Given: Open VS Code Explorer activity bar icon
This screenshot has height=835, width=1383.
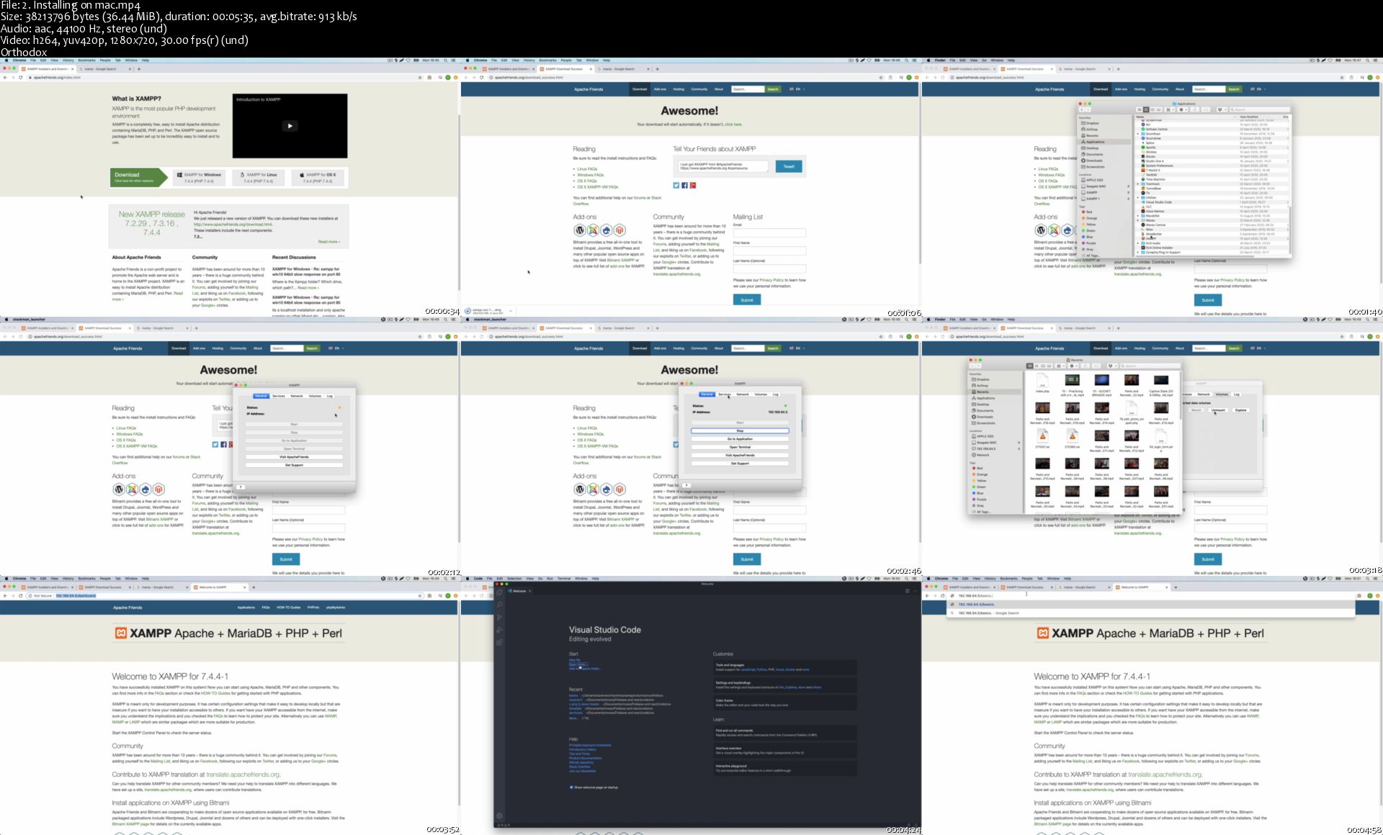Looking at the screenshot, I should pyautogui.click(x=499, y=592).
